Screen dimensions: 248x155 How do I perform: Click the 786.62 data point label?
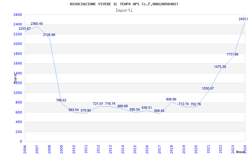click(x=61, y=100)
